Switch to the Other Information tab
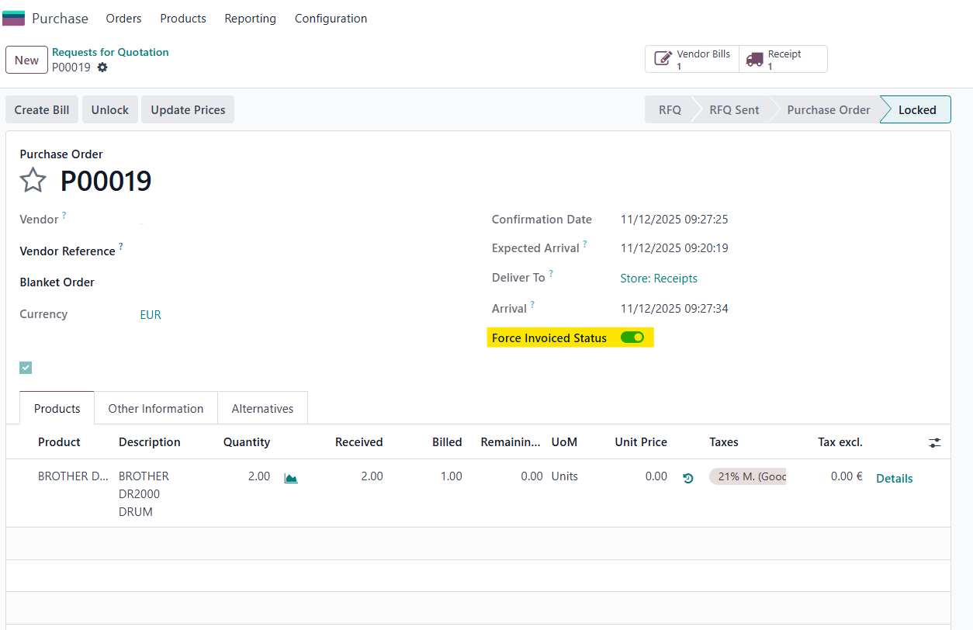Image resolution: width=973 pixels, height=630 pixels. 155,408
